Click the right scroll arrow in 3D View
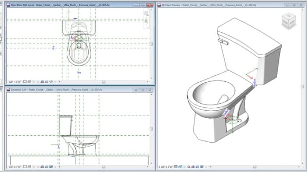This screenshot has width=307, height=172. [299, 167]
